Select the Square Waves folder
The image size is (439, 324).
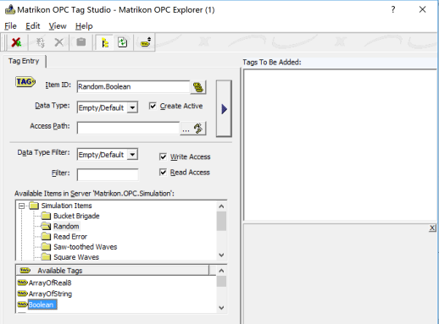[76, 257]
